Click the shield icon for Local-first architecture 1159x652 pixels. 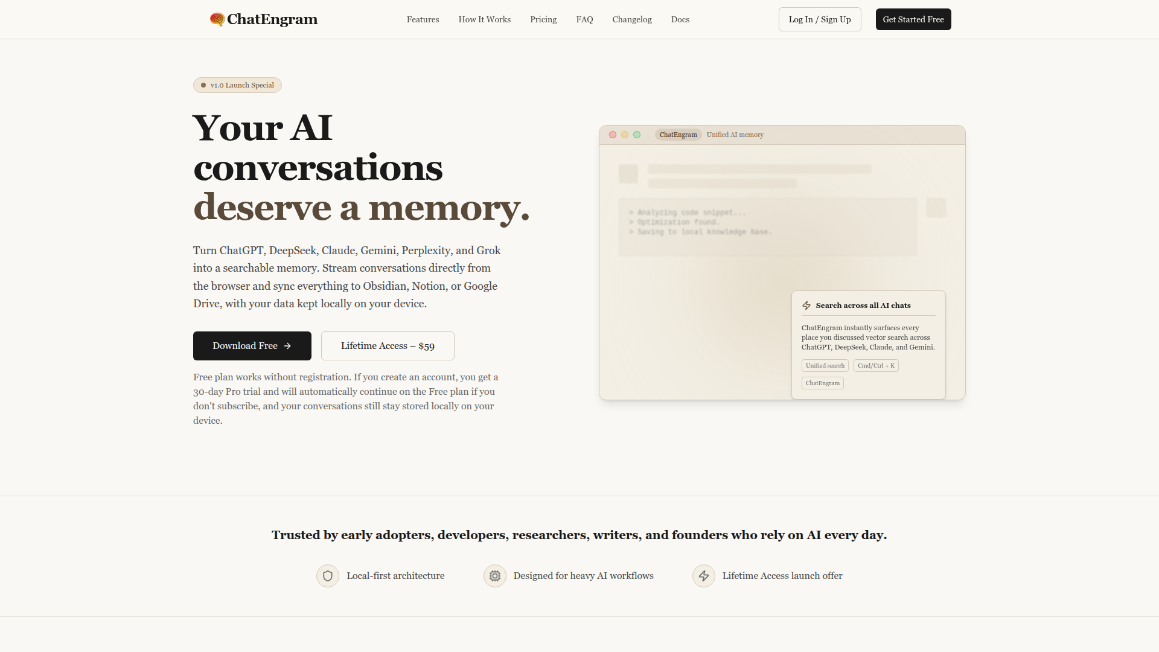(328, 576)
